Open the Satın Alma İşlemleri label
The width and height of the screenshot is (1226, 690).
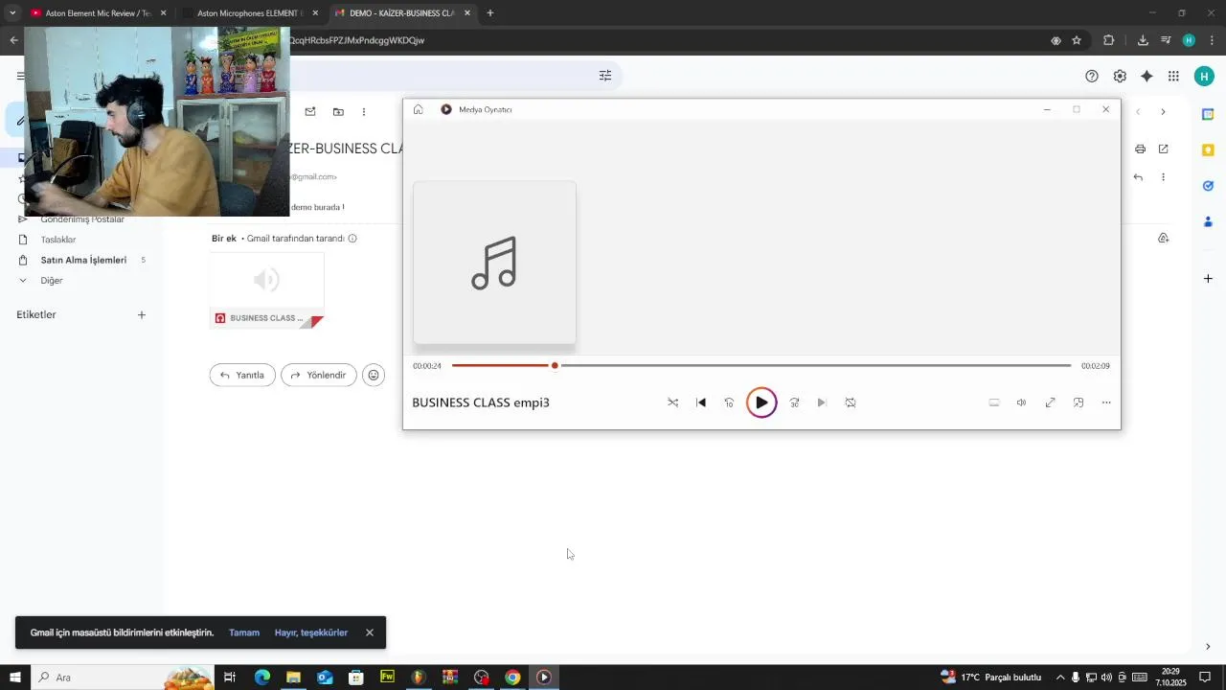point(82,260)
